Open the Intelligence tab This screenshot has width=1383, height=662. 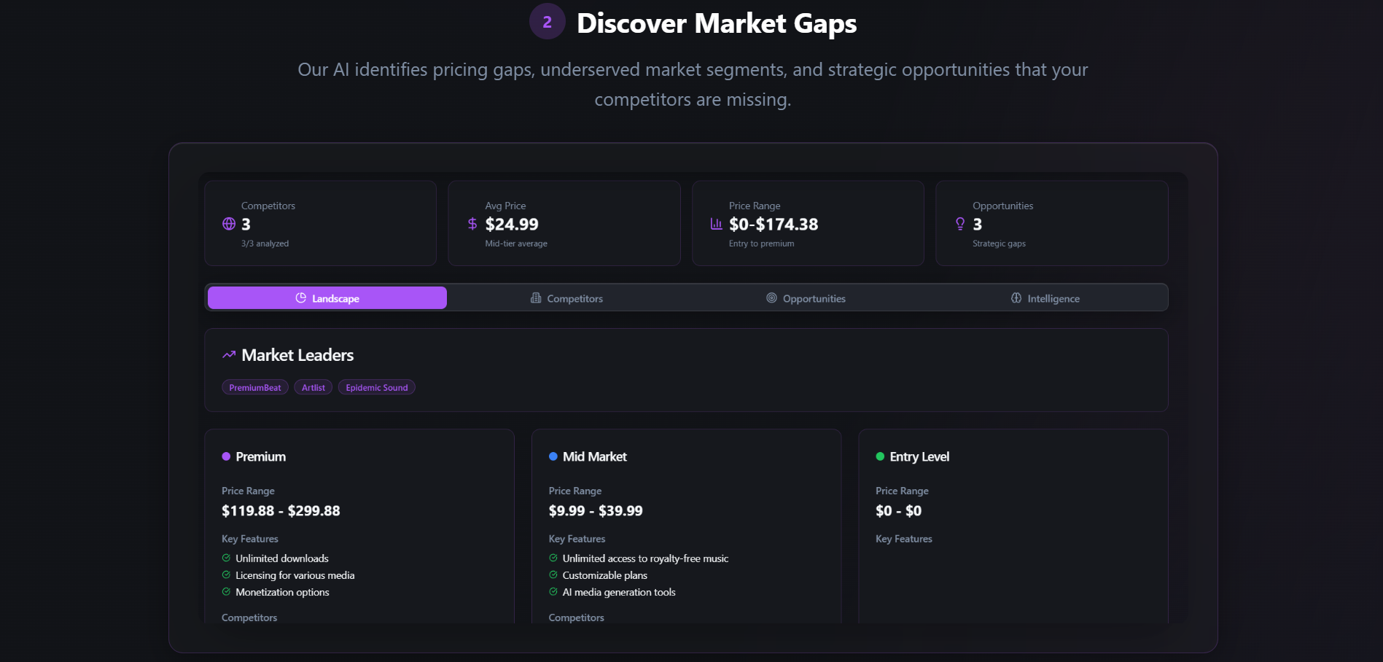click(1045, 298)
